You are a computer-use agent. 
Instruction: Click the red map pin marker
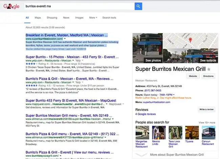tap(190, 40)
